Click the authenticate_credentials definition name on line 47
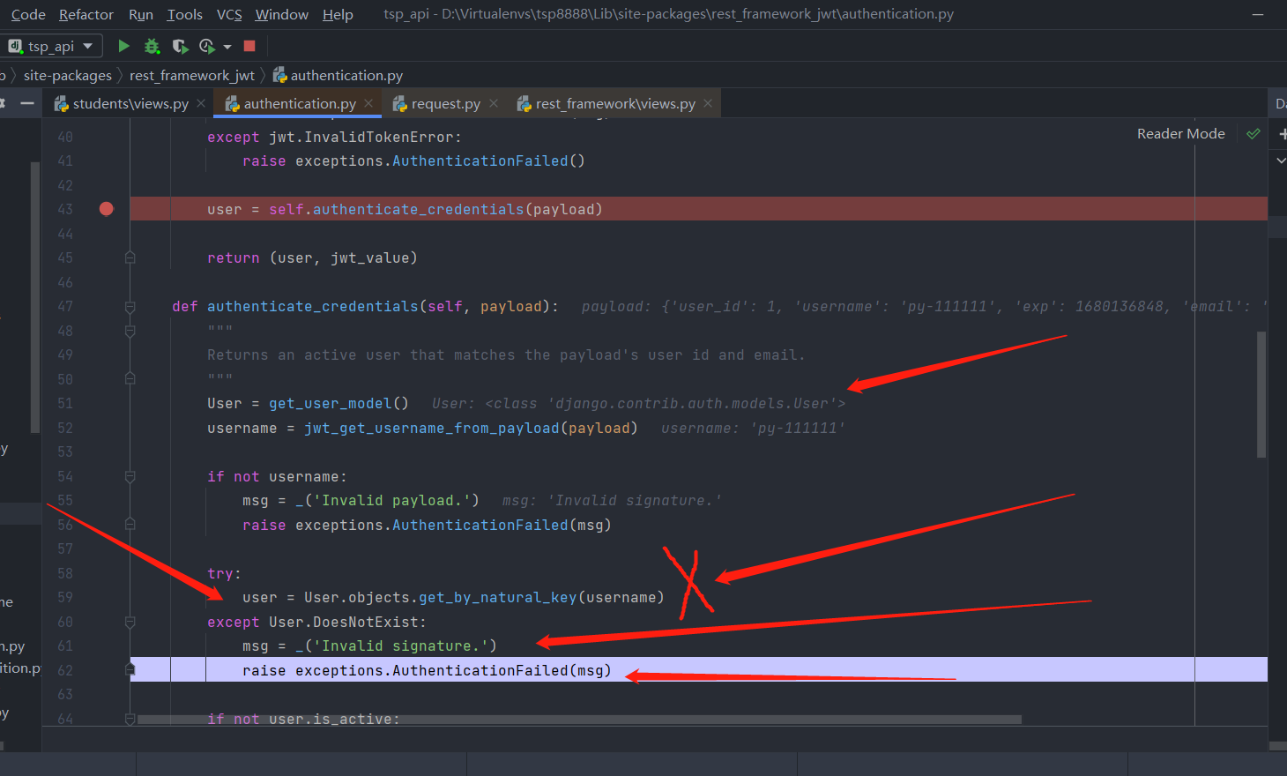This screenshot has width=1287, height=776. pos(313,306)
